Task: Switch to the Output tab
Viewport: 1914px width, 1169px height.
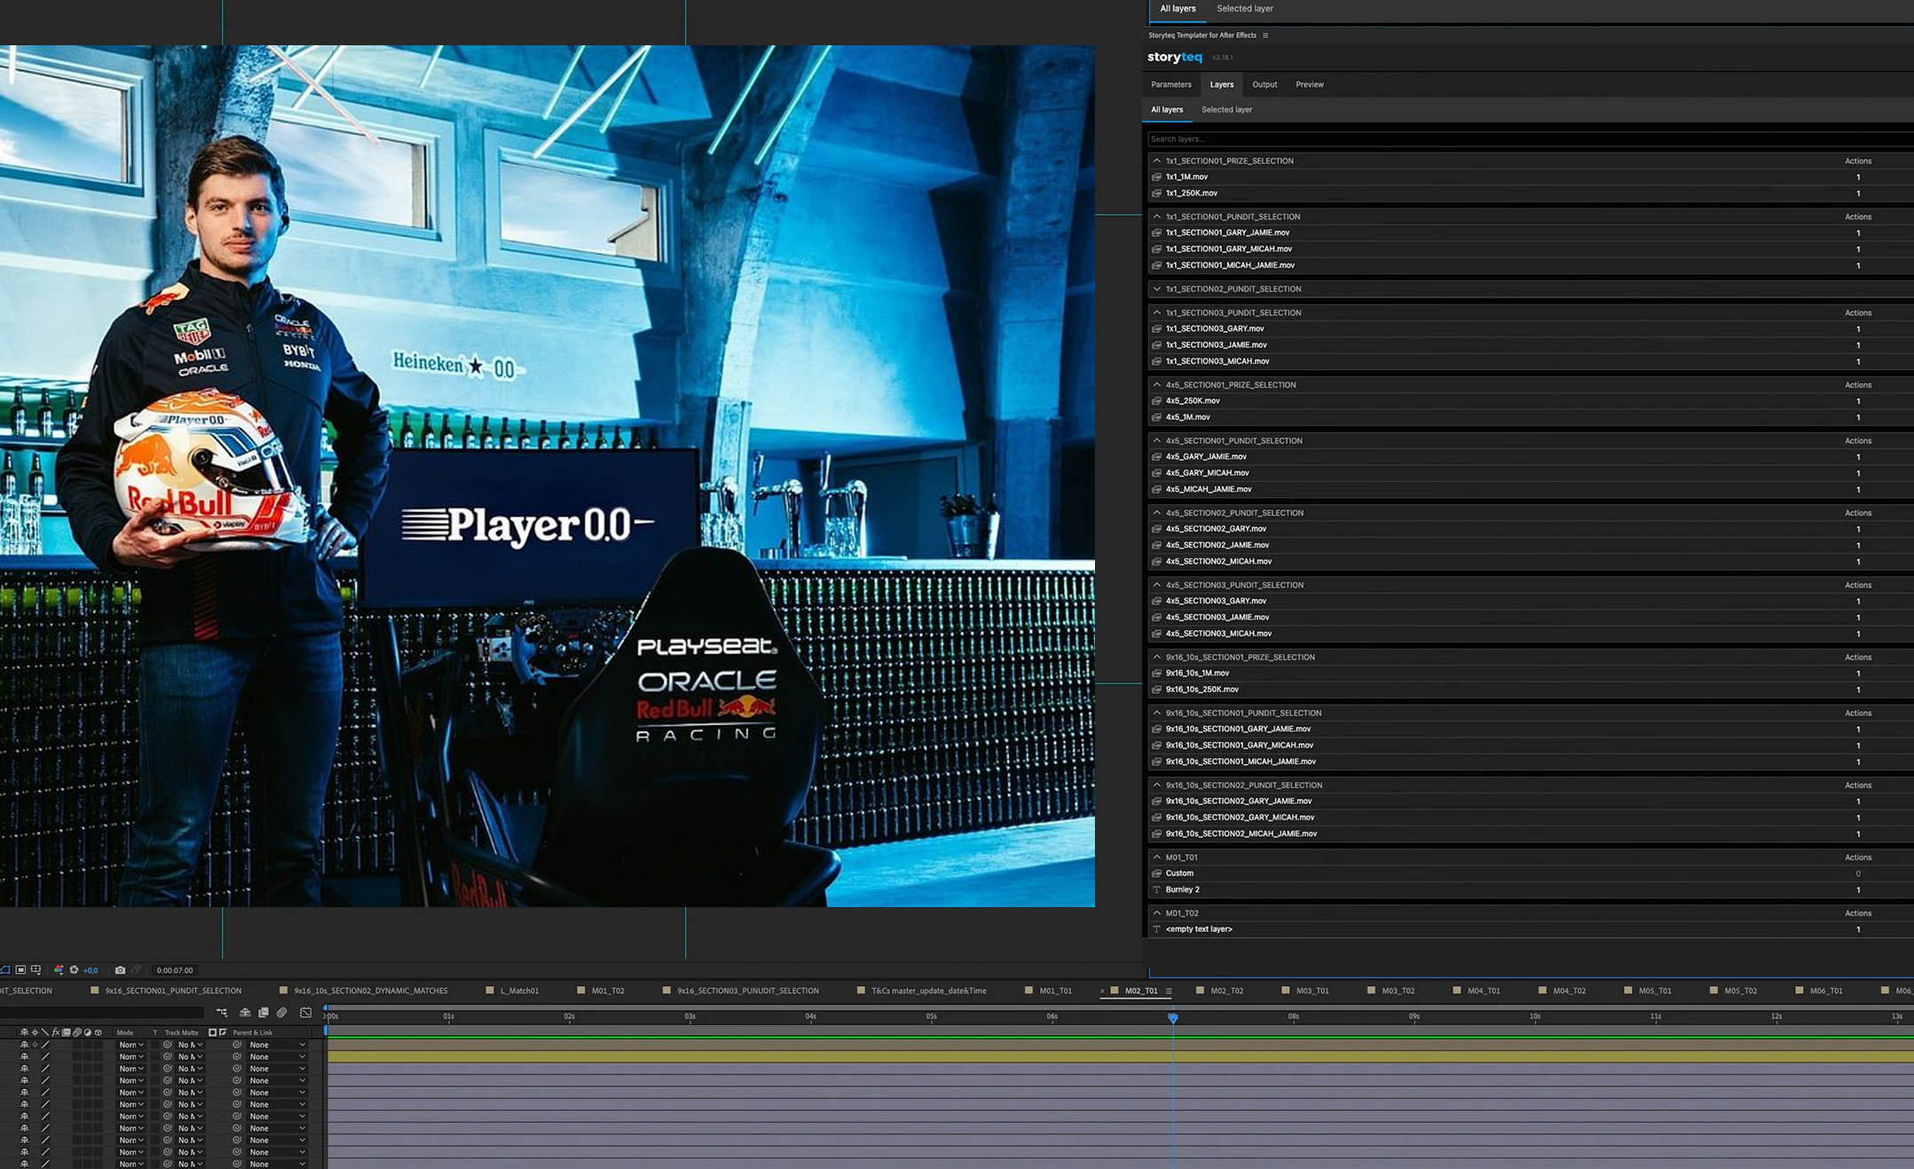Action: [x=1264, y=84]
